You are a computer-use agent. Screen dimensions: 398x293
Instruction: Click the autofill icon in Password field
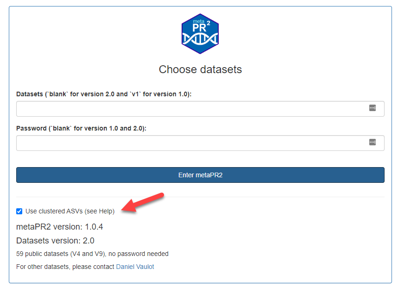coord(373,142)
